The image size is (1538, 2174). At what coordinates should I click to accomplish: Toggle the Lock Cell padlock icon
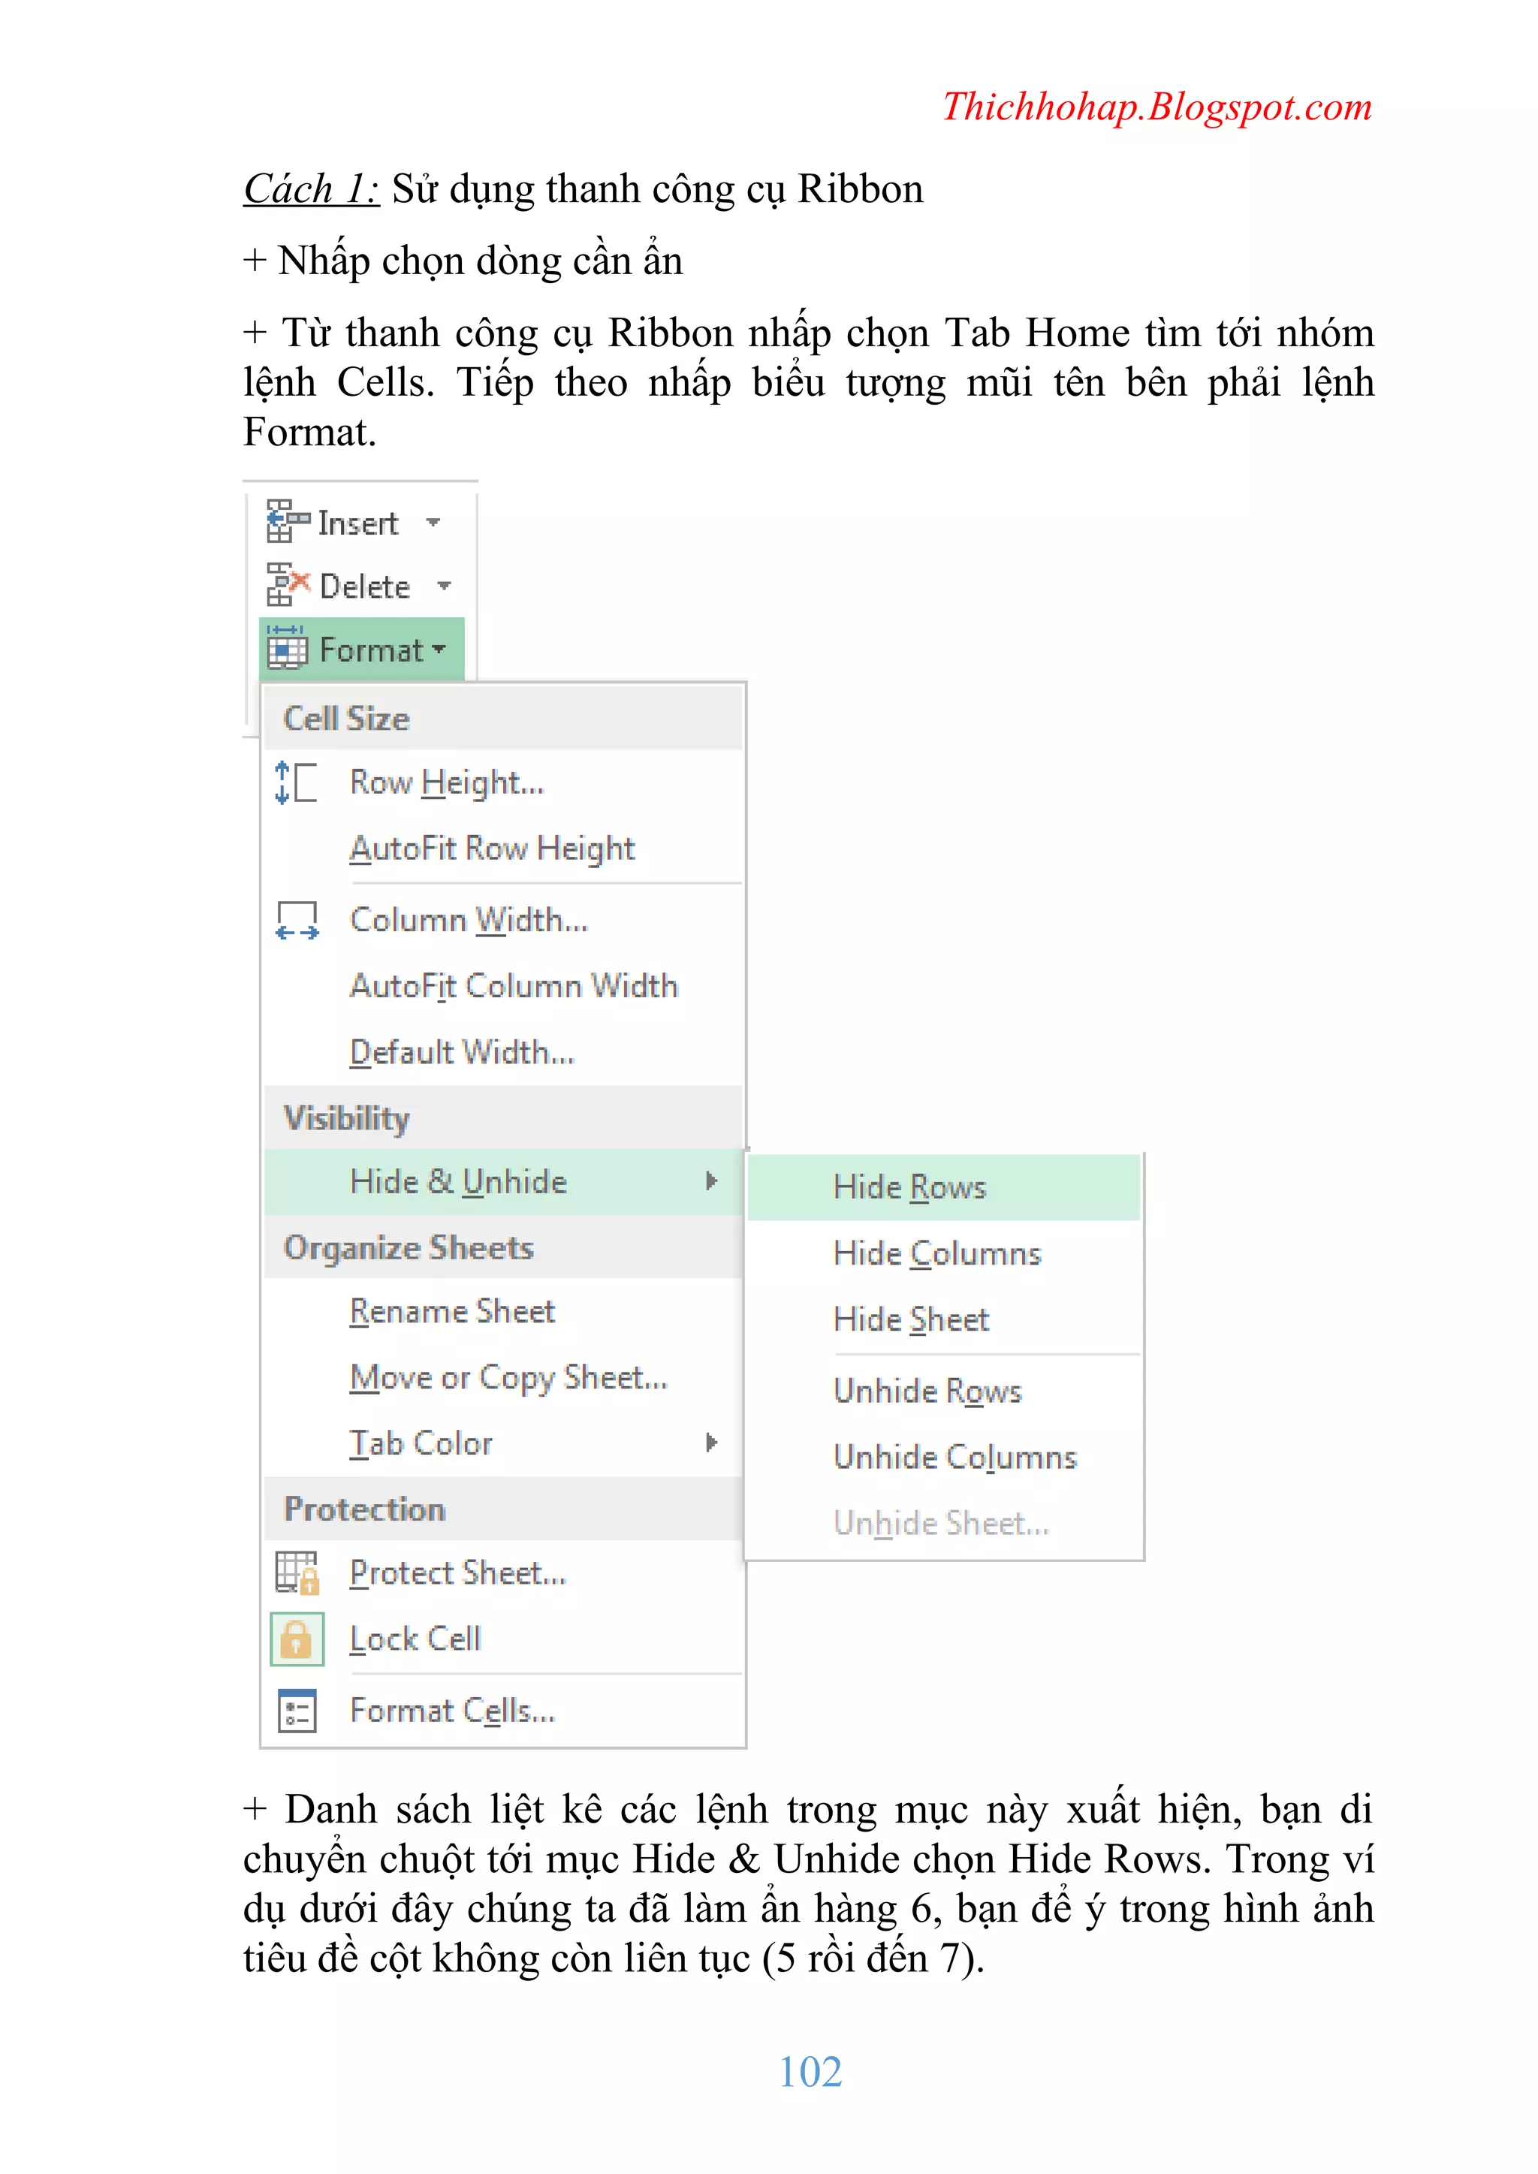297,1639
